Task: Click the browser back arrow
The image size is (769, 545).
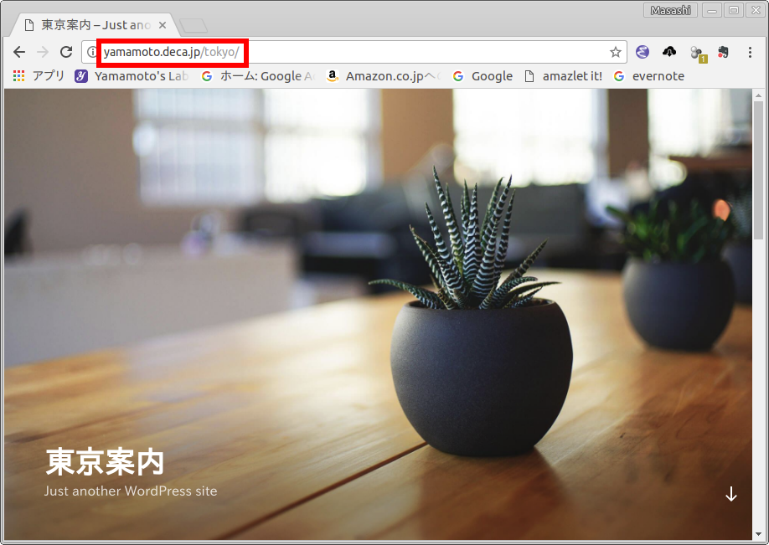Action: pos(19,52)
